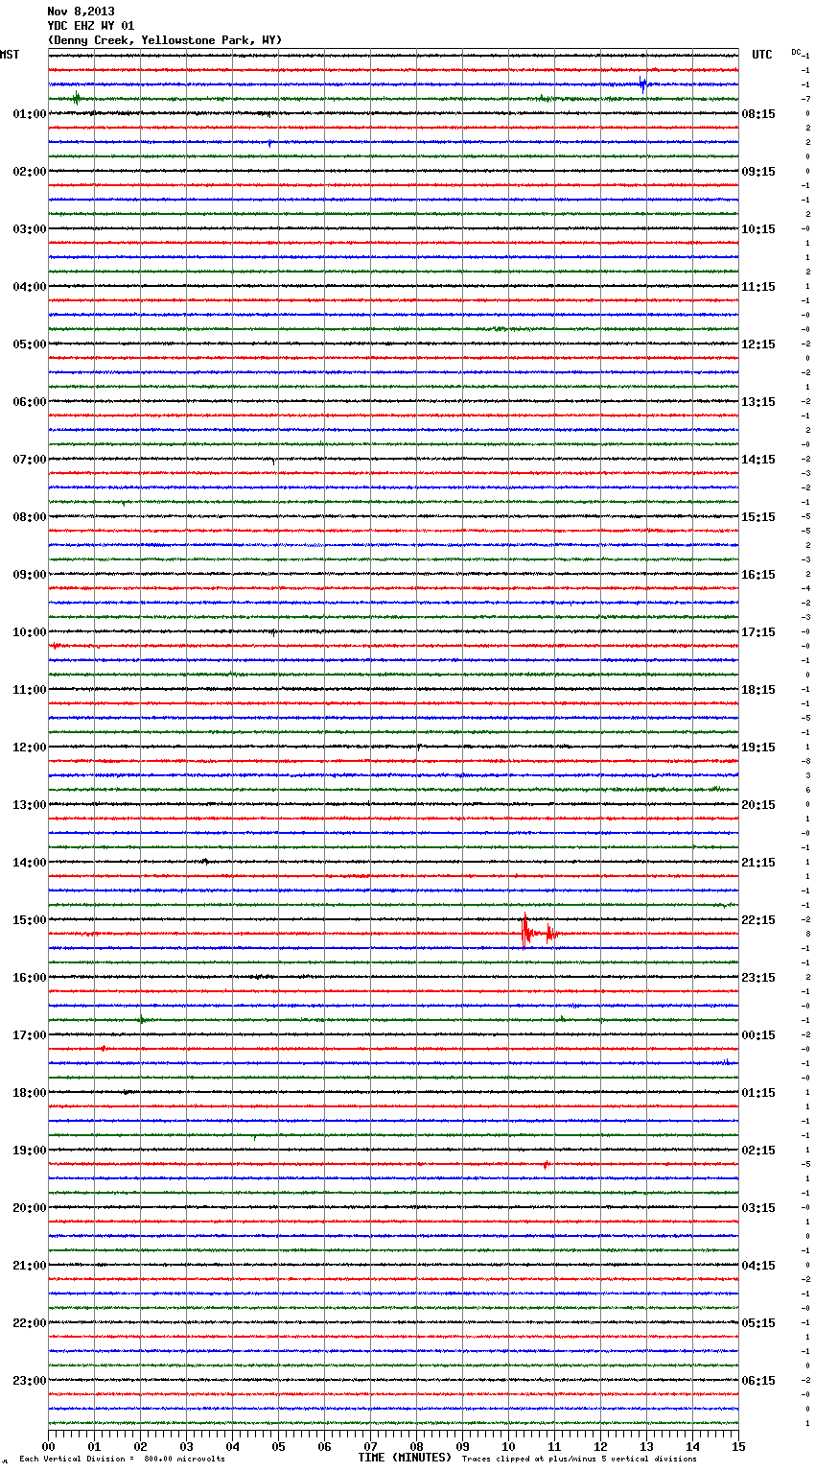This screenshot has width=815, height=1472.
Task: Click the "02:15" UTC time label
Action: coord(758,1151)
